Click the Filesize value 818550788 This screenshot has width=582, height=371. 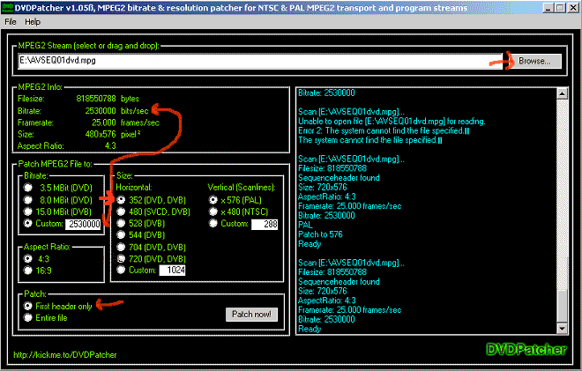click(96, 99)
